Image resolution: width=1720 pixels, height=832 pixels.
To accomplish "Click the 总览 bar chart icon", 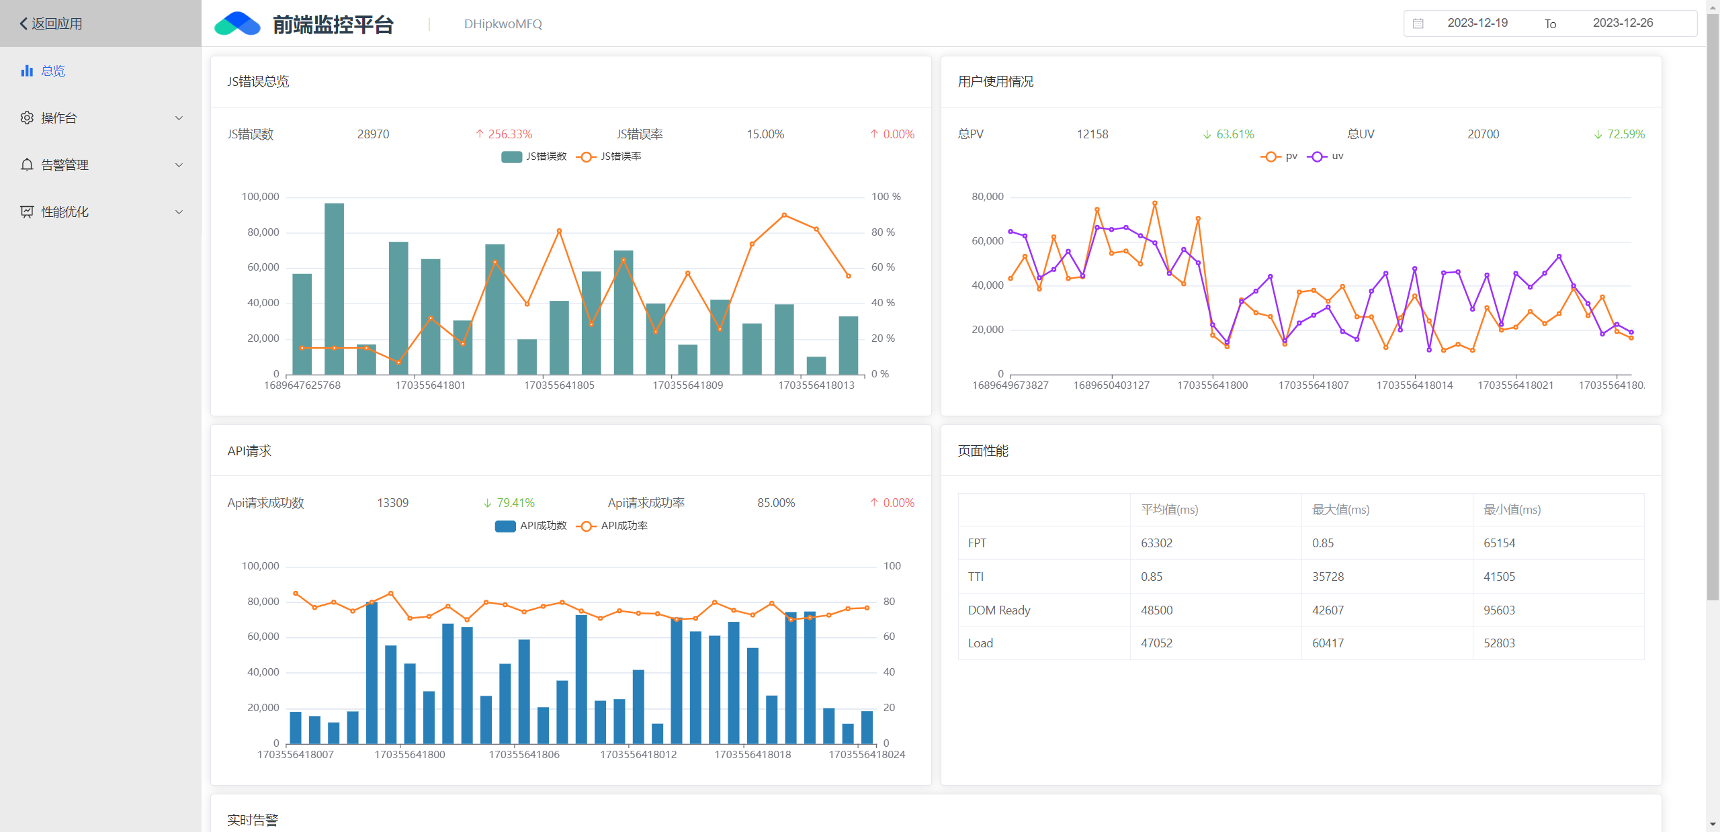I will (27, 71).
